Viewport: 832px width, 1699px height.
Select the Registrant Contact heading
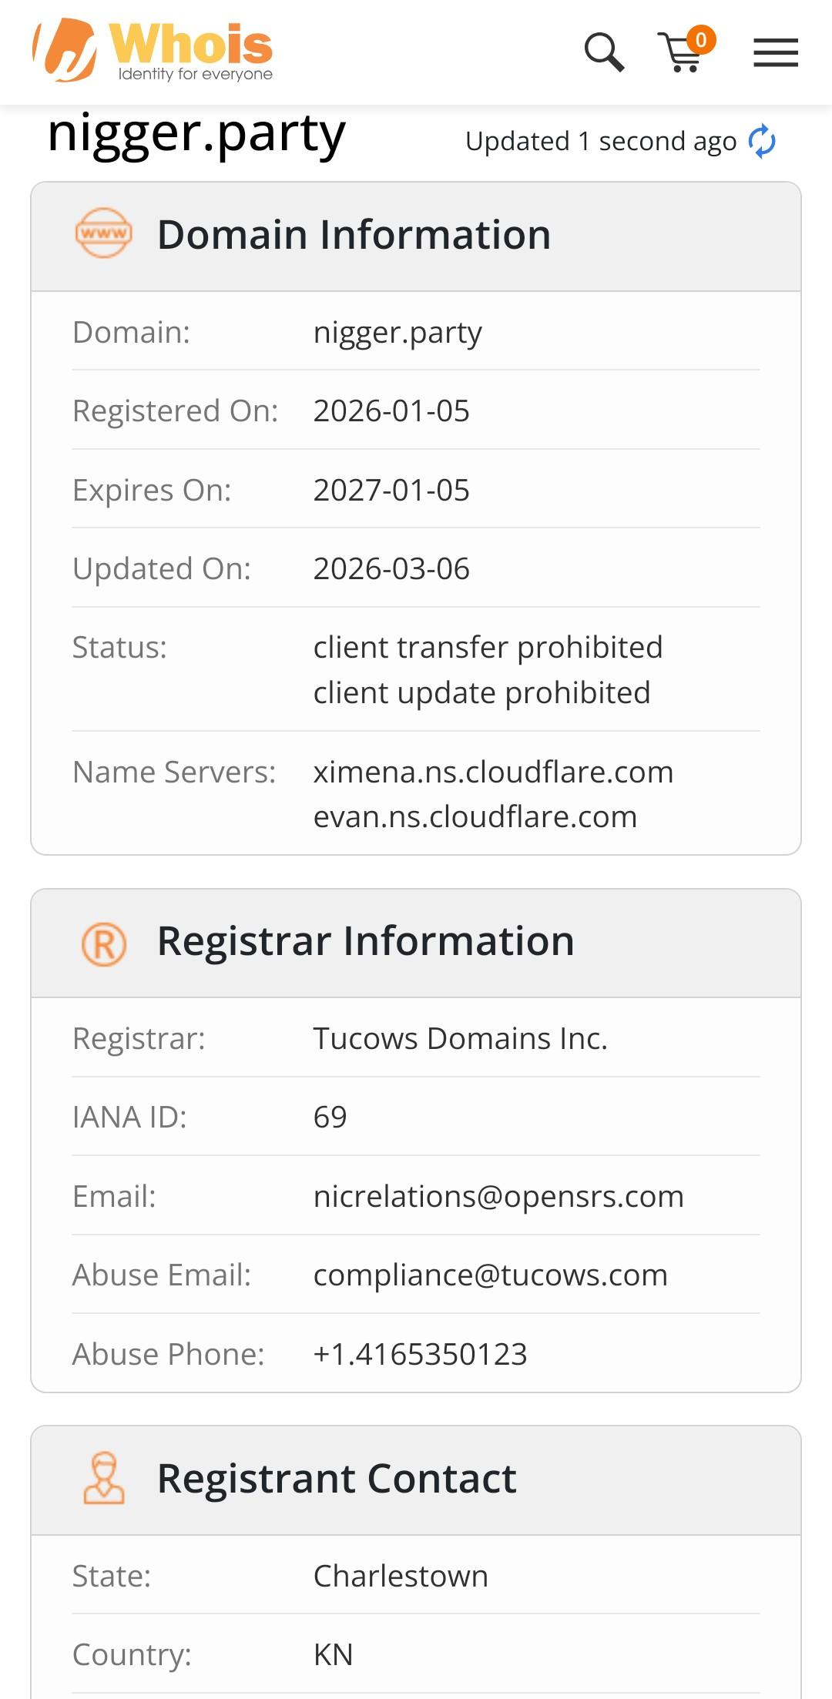pos(337,1479)
